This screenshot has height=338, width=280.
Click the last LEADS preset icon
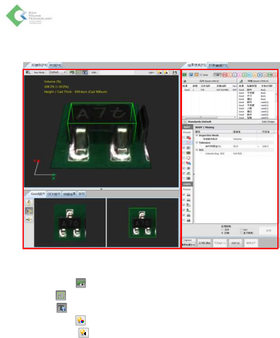pyautogui.click(x=189, y=220)
